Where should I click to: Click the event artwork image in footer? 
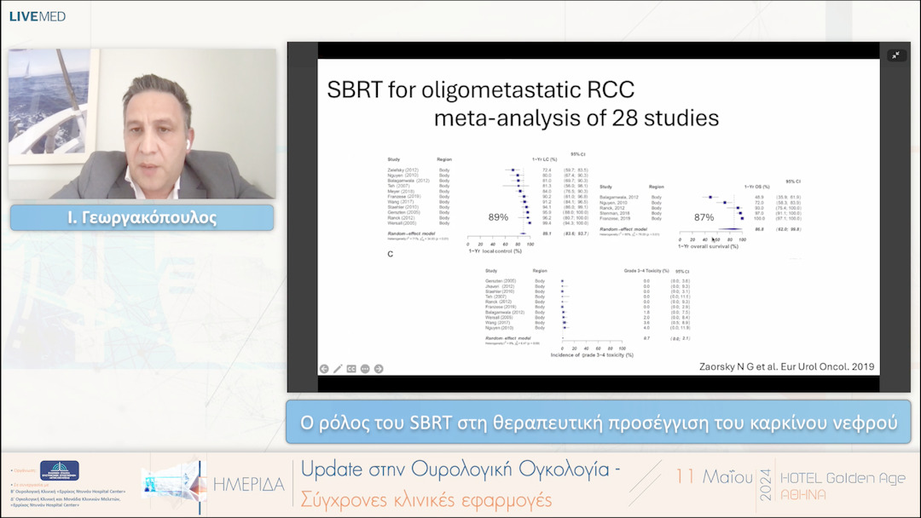pos(173,481)
